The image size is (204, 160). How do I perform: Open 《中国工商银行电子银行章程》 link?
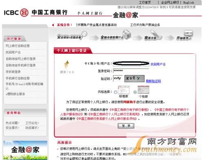[x=129, y=110]
